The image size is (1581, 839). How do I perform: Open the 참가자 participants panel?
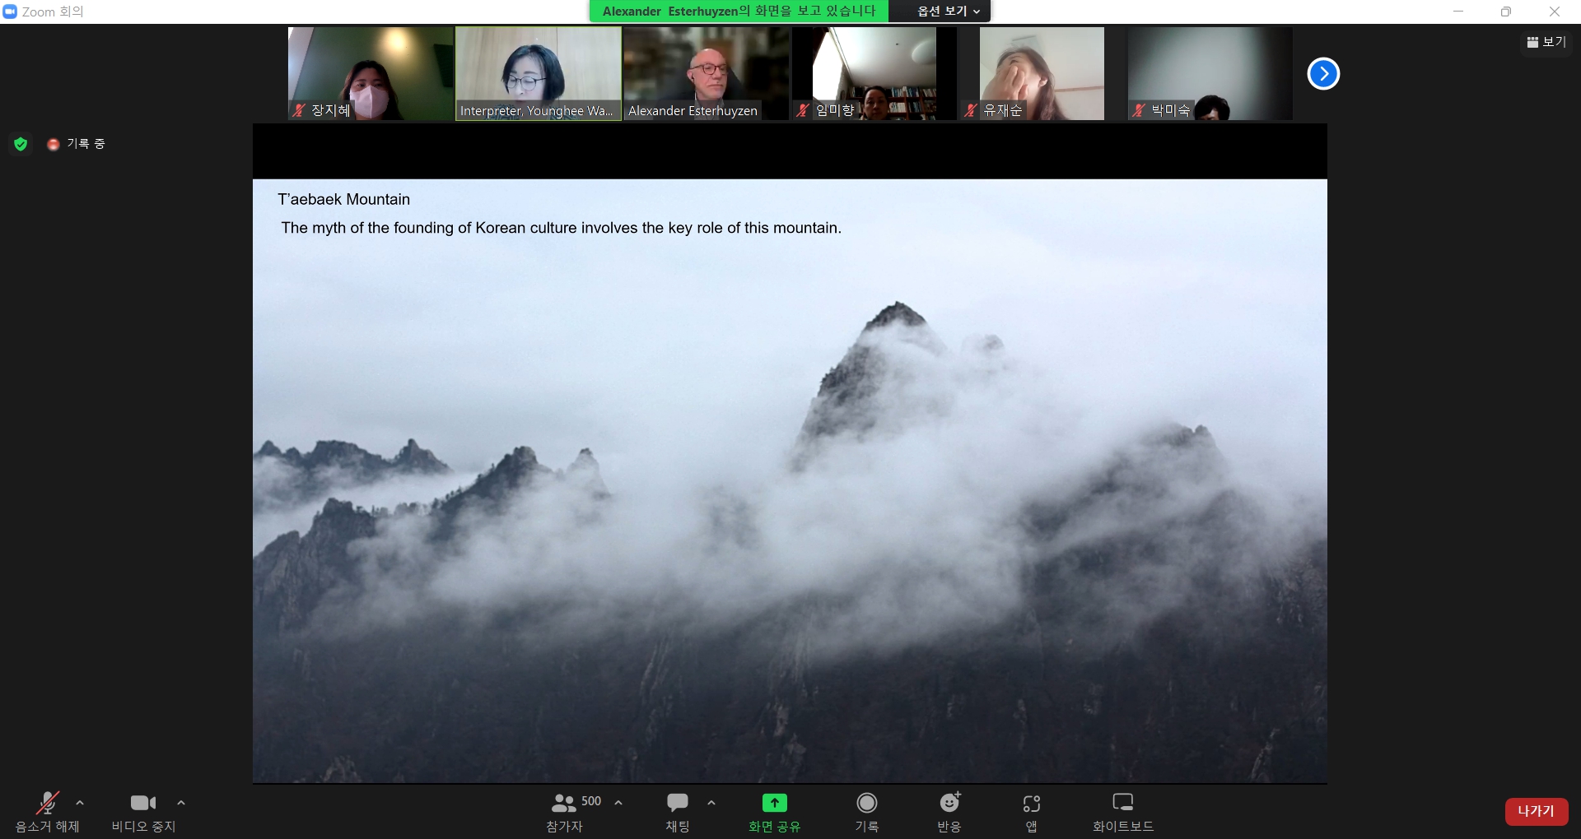tap(565, 812)
